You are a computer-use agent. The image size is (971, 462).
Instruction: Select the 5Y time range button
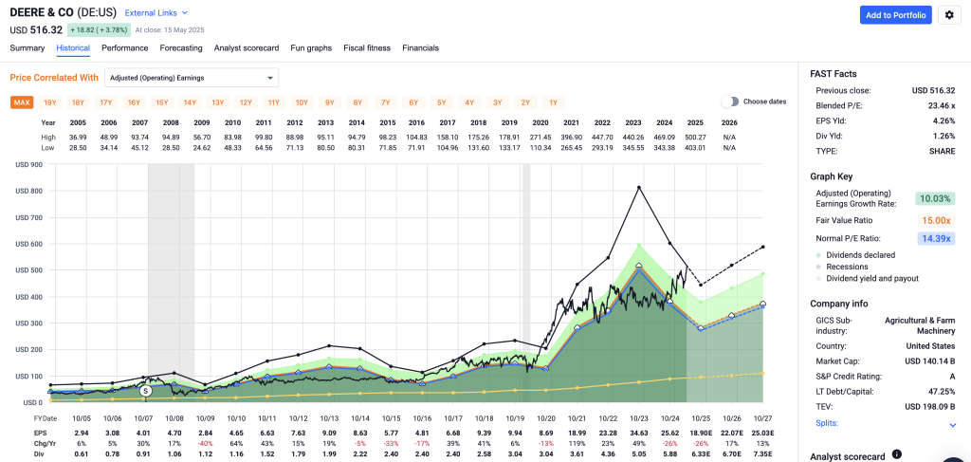tap(441, 102)
